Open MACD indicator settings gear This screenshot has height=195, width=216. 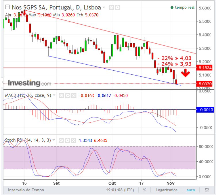click(68, 95)
